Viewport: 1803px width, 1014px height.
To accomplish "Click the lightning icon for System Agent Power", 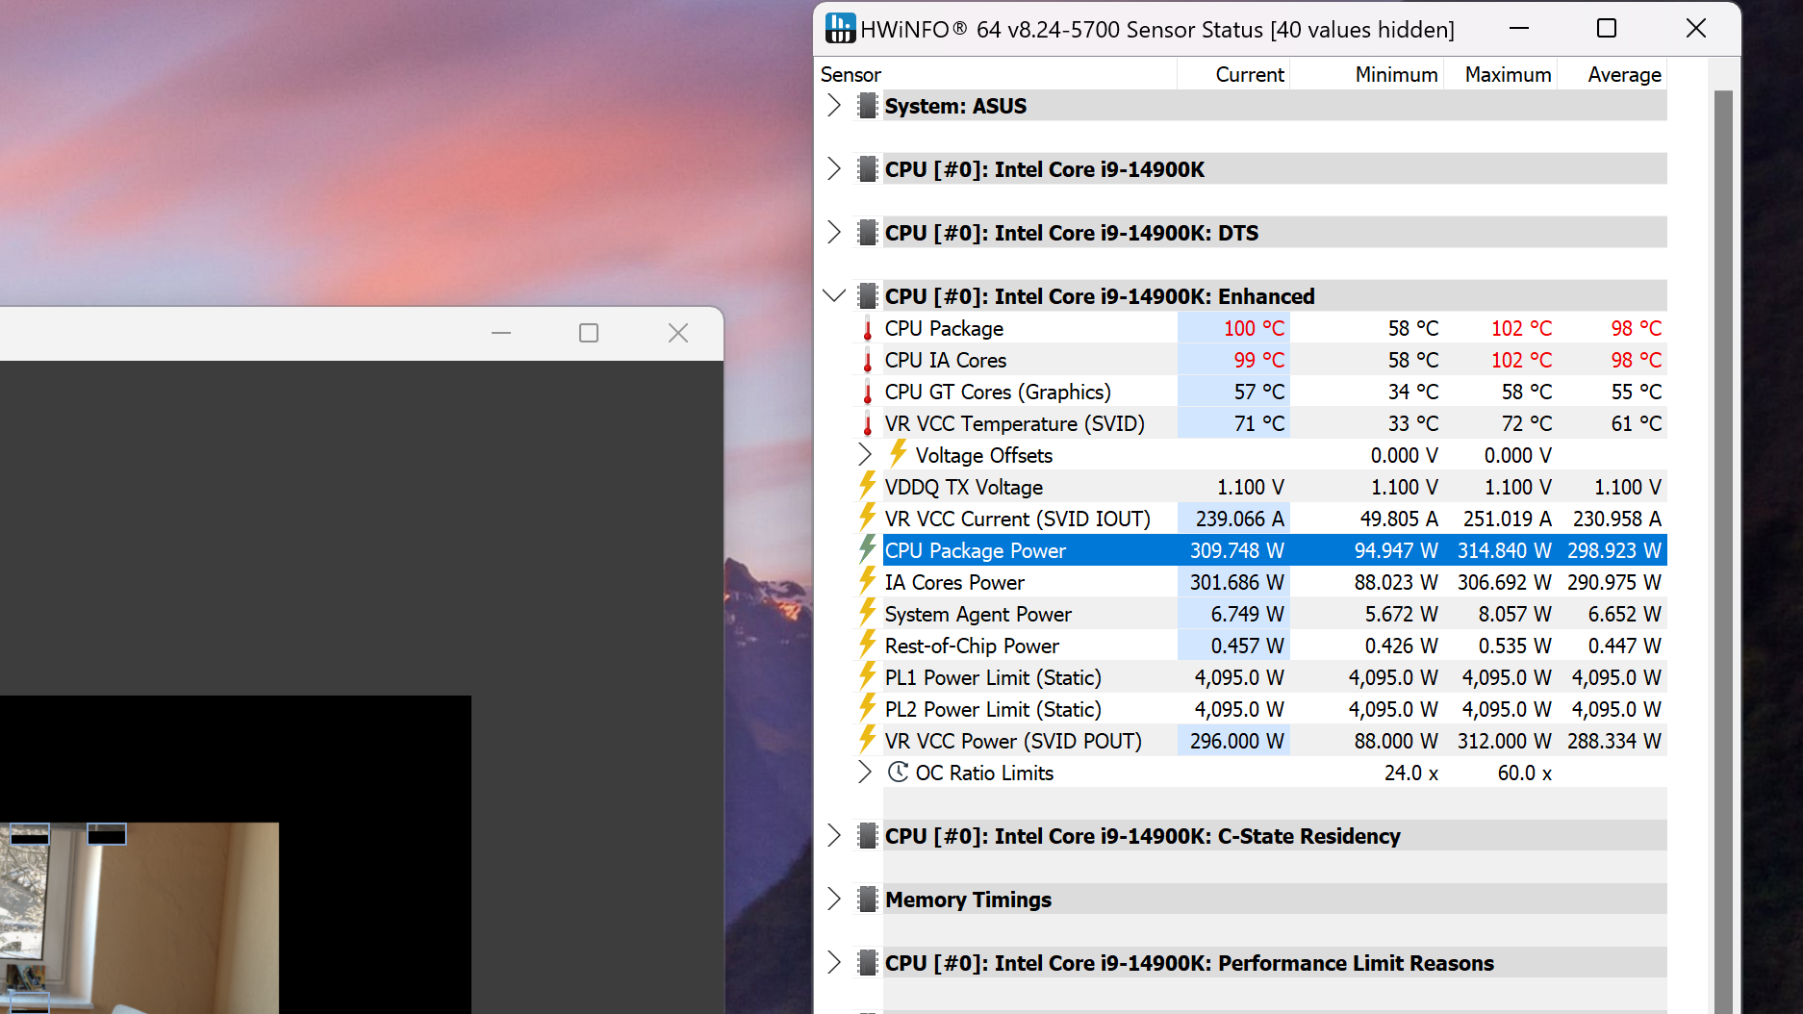I will coord(868,612).
